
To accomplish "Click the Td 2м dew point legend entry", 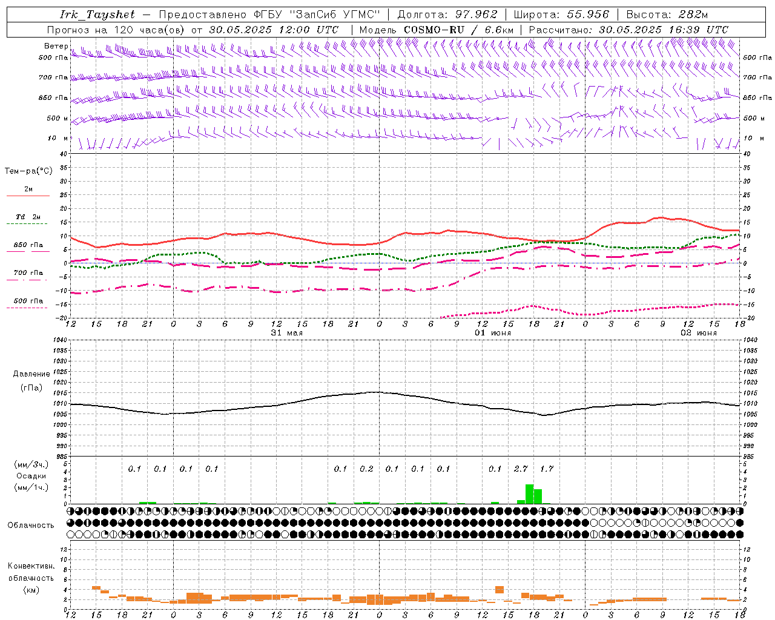I will 28,217.
